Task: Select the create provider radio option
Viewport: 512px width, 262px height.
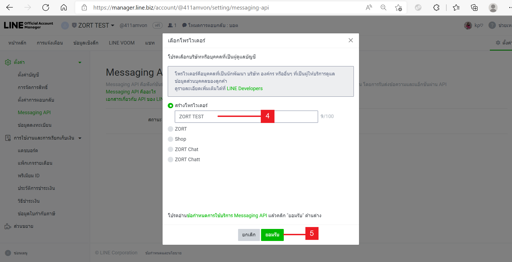Action: click(x=170, y=105)
